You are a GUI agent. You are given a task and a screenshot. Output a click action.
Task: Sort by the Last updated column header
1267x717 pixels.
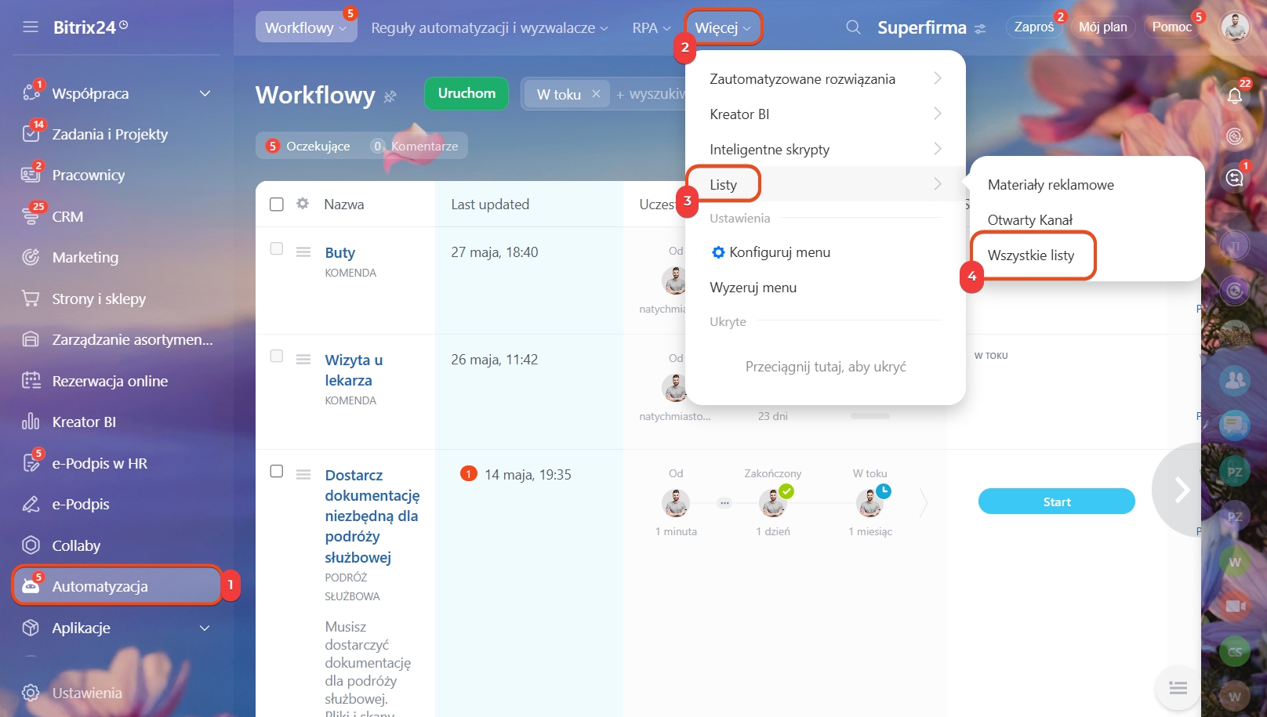pos(490,204)
